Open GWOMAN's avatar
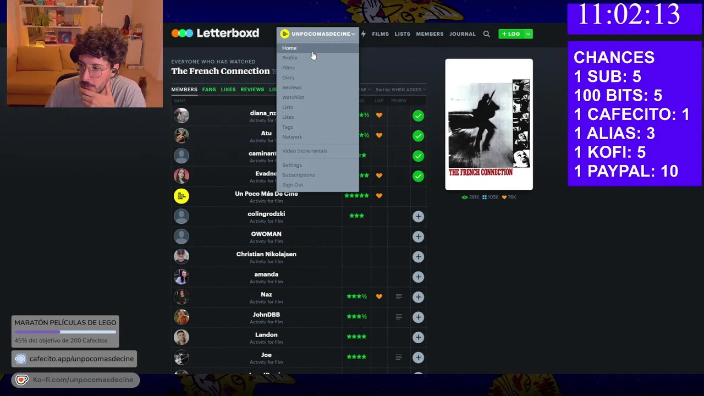Viewport: 704px width, 396px height. coord(182,236)
